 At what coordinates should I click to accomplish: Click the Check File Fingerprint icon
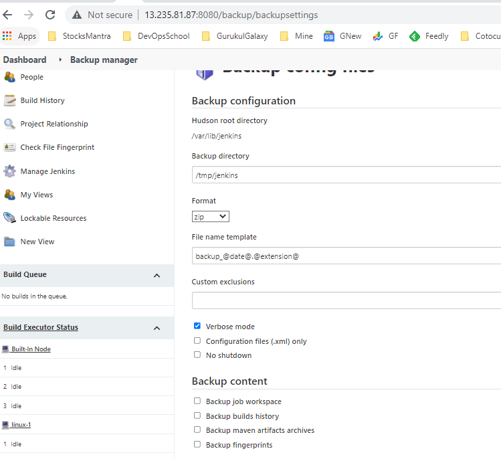pos(9,147)
